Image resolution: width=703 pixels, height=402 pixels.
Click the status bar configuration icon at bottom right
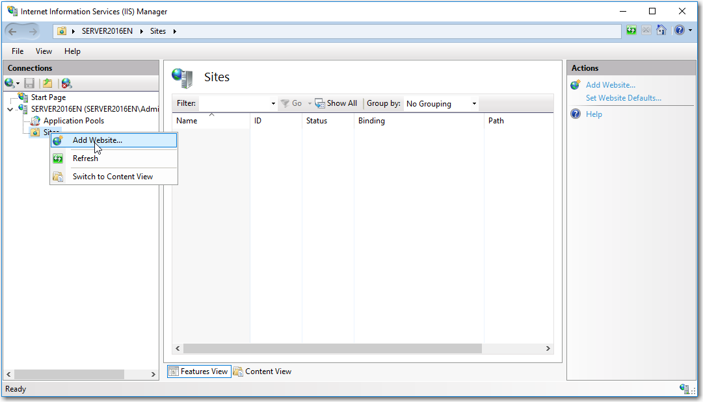(x=684, y=388)
